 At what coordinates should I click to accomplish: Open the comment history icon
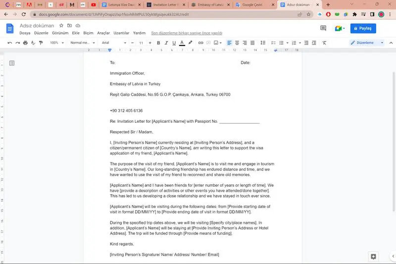(x=323, y=29)
